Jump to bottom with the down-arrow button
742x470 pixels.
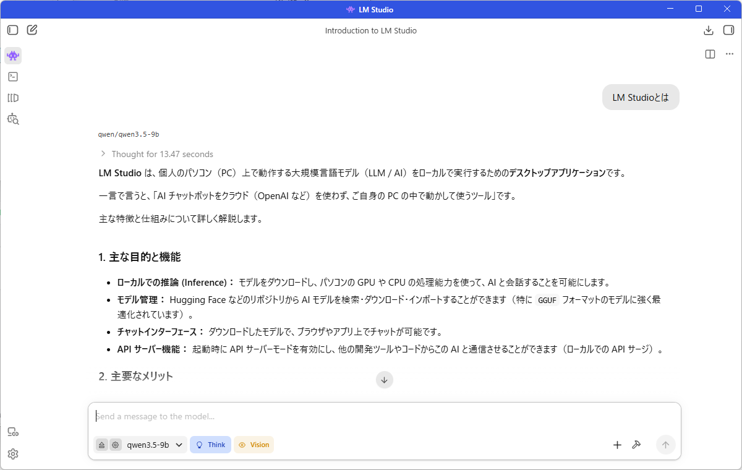[385, 380]
